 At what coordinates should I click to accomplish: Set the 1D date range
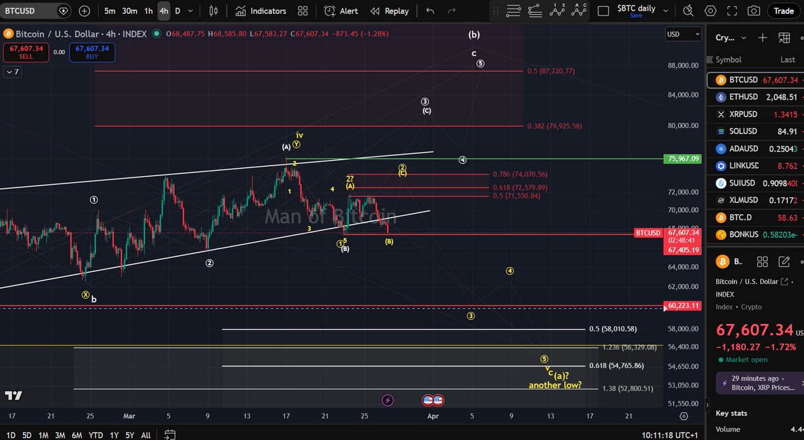point(11,435)
